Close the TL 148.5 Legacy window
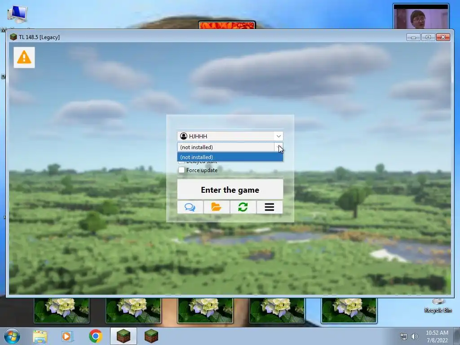 443,37
